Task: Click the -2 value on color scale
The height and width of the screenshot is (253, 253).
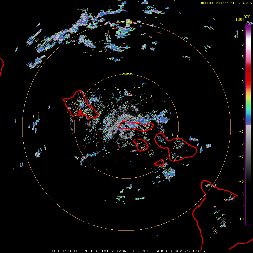Action: [241, 144]
